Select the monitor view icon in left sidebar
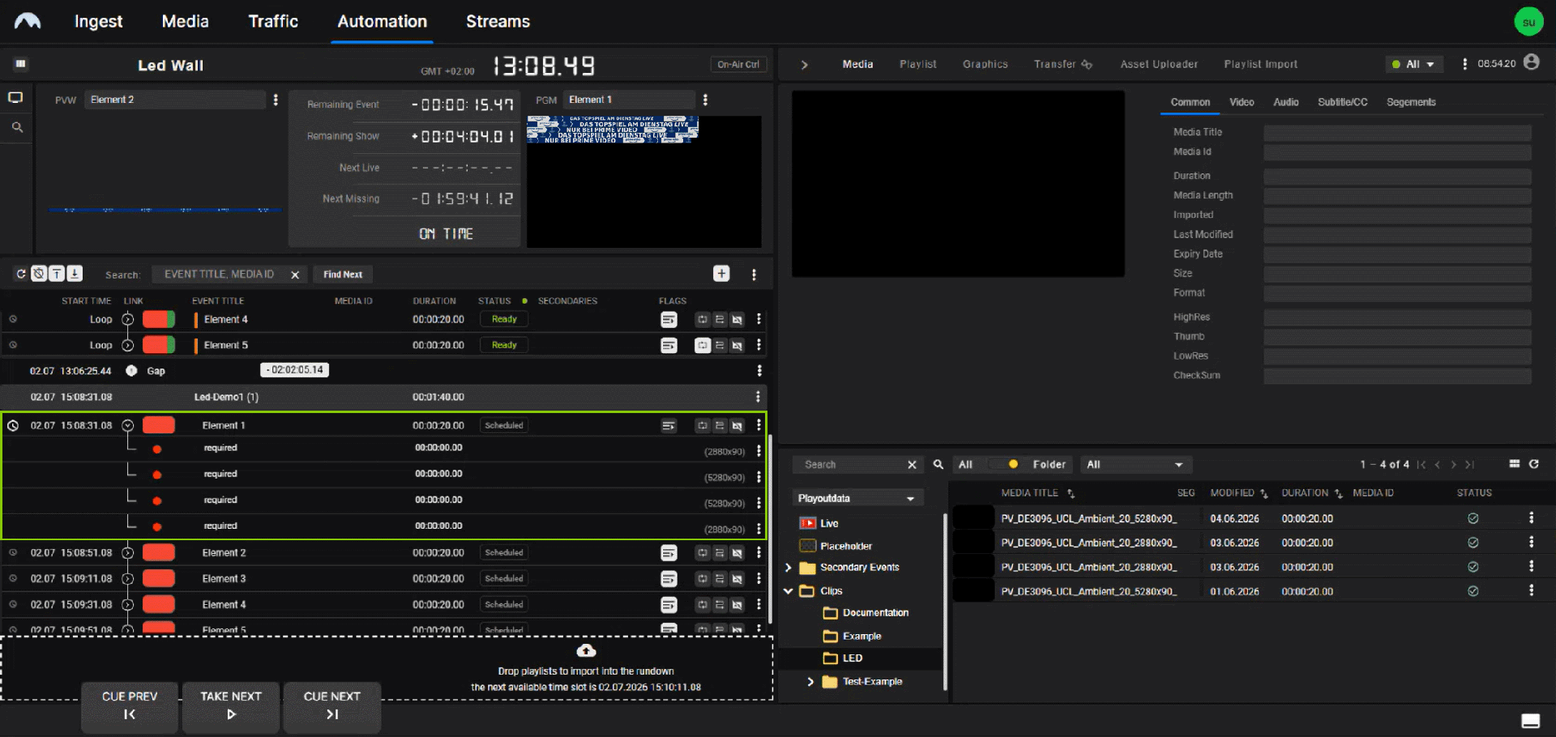1556x737 pixels. pos(15,98)
